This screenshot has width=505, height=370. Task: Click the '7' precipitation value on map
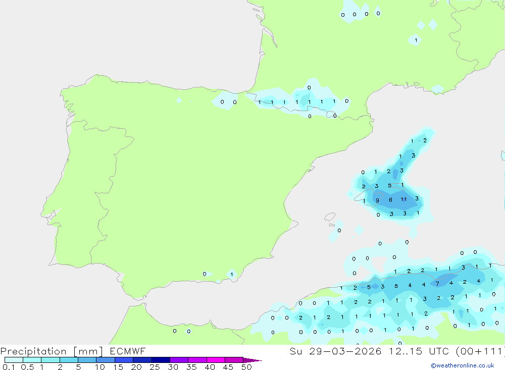(x=437, y=284)
